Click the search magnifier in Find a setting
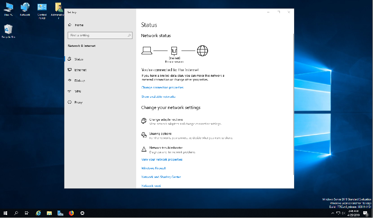373x218 pixels. click(x=129, y=35)
